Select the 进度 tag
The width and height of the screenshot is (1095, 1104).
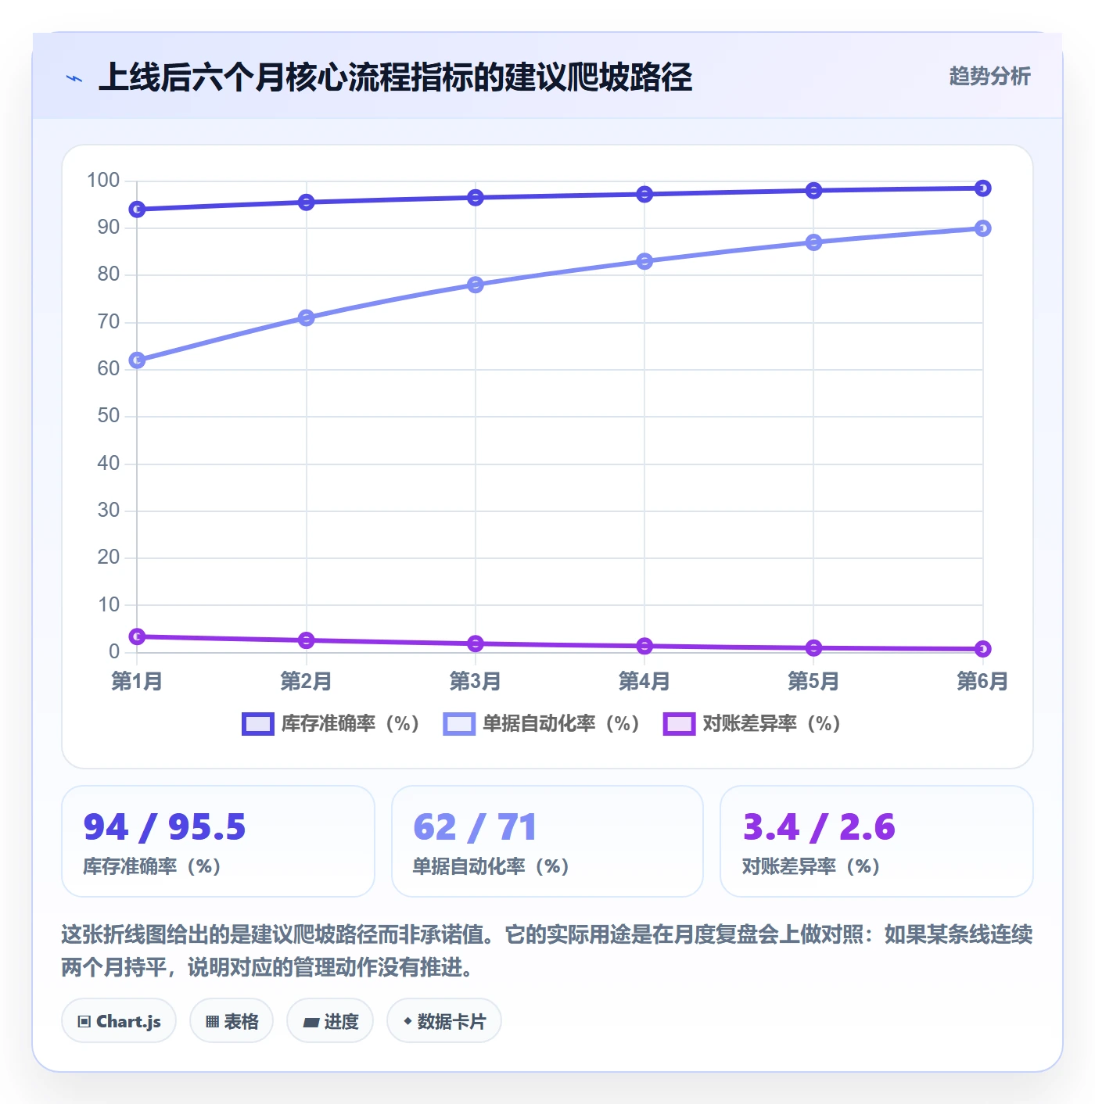click(330, 1021)
